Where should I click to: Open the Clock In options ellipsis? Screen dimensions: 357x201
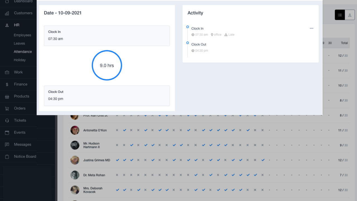pos(312,28)
